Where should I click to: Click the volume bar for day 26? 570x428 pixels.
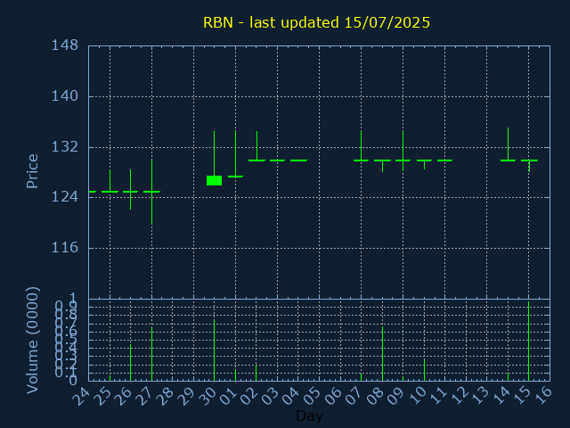click(131, 363)
